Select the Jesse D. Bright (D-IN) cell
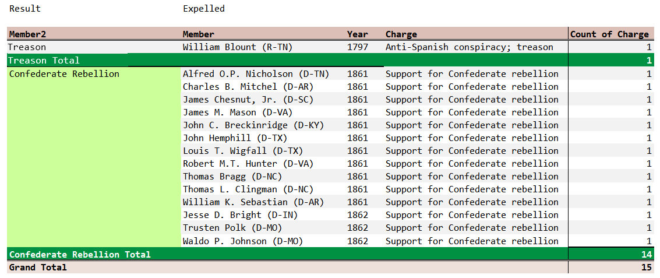The height and width of the screenshot is (278, 660). (x=240, y=215)
